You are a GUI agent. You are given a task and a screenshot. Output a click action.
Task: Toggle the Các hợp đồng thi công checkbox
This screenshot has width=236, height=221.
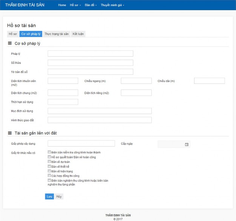coord(49,176)
